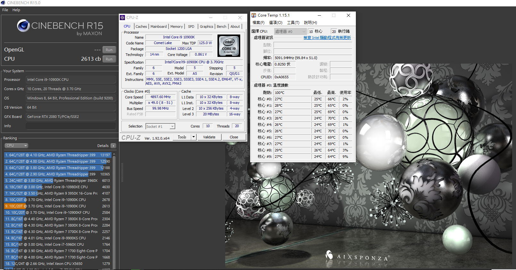
Task: Open the 說明(H) menu in Core Temp
Action: (310, 23)
